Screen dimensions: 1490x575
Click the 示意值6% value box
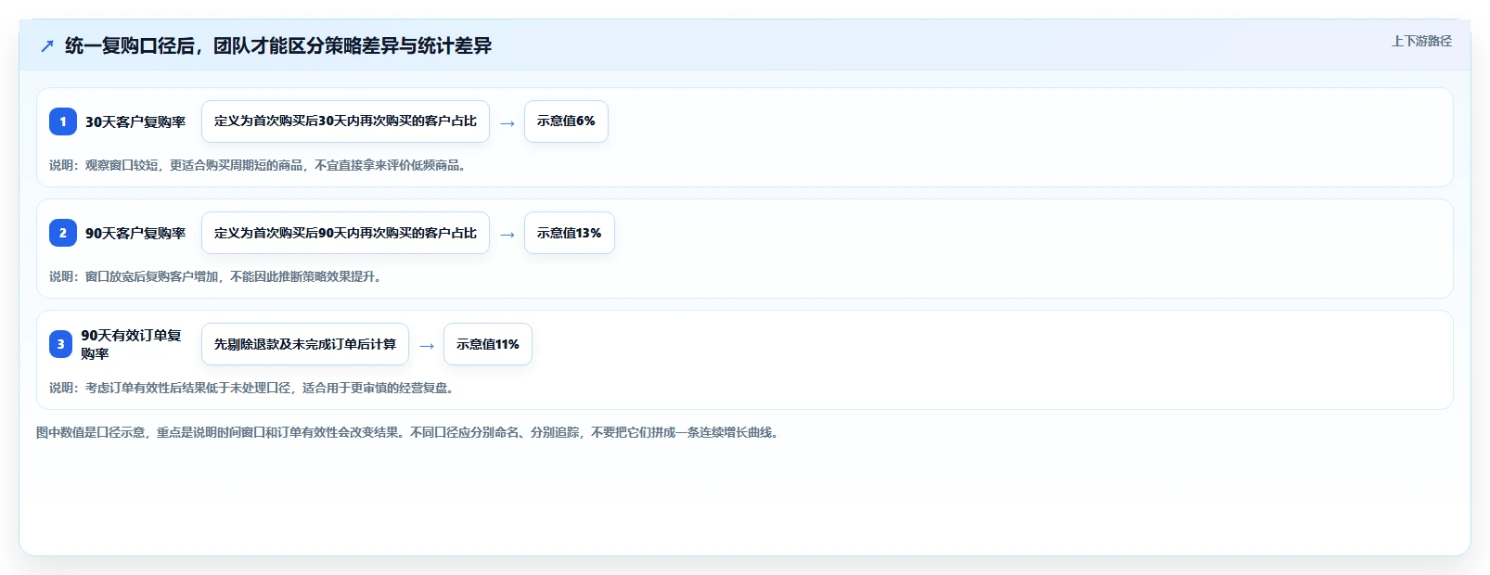coord(566,121)
